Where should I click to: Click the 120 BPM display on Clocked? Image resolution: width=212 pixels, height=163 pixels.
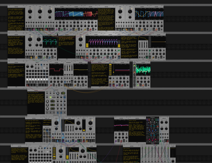click(63, 93)
